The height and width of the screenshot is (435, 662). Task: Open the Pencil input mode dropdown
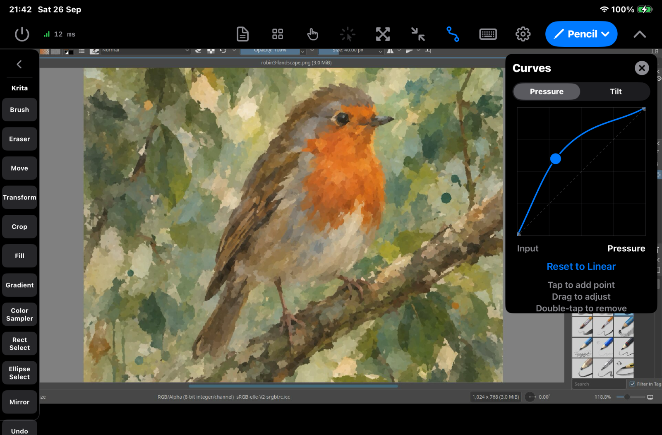[x=581, y=34]
